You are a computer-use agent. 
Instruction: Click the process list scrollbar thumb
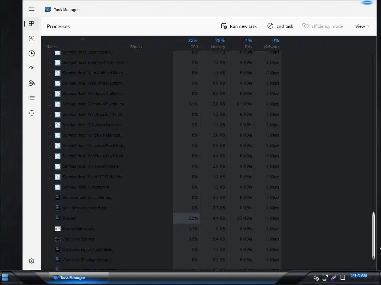pyautogui.click(x=374, y=236)
